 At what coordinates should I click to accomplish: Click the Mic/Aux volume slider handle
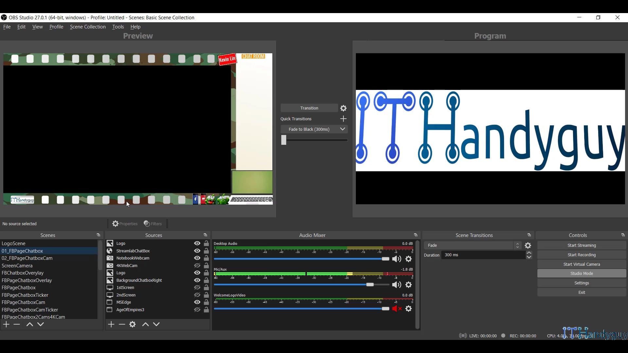tap(370, 285)
